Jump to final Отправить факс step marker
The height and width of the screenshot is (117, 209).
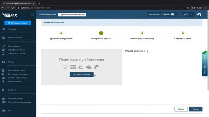[183, 33]
